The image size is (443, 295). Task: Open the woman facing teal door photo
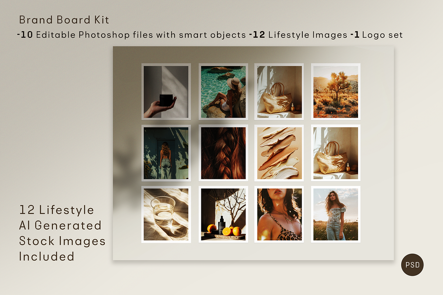coord(166,153)
